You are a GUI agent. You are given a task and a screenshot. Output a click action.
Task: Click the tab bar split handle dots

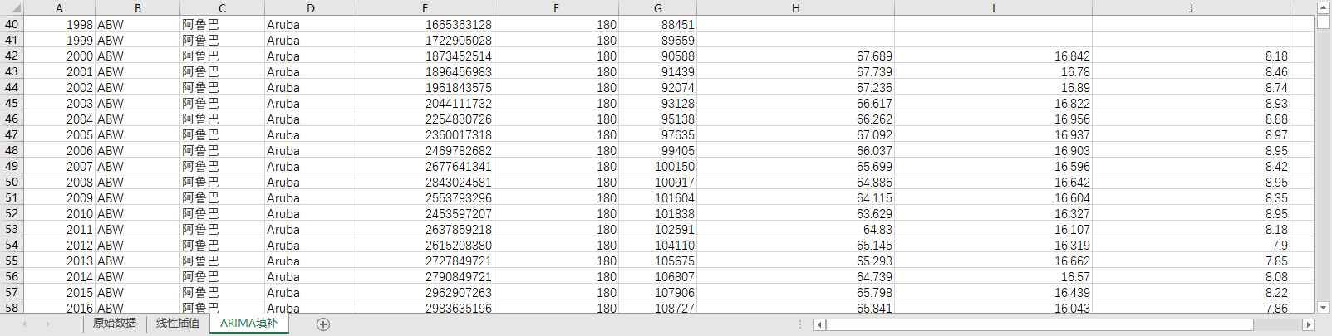[800, 324]
